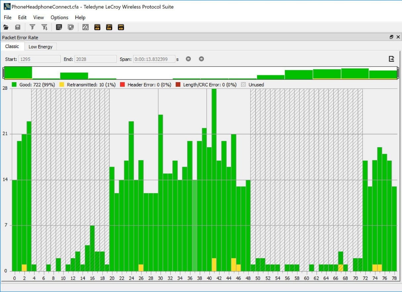Click the first orange analyzer toolbar icon
This screenshot has height=292, width=402.
(x=97, y=28)
